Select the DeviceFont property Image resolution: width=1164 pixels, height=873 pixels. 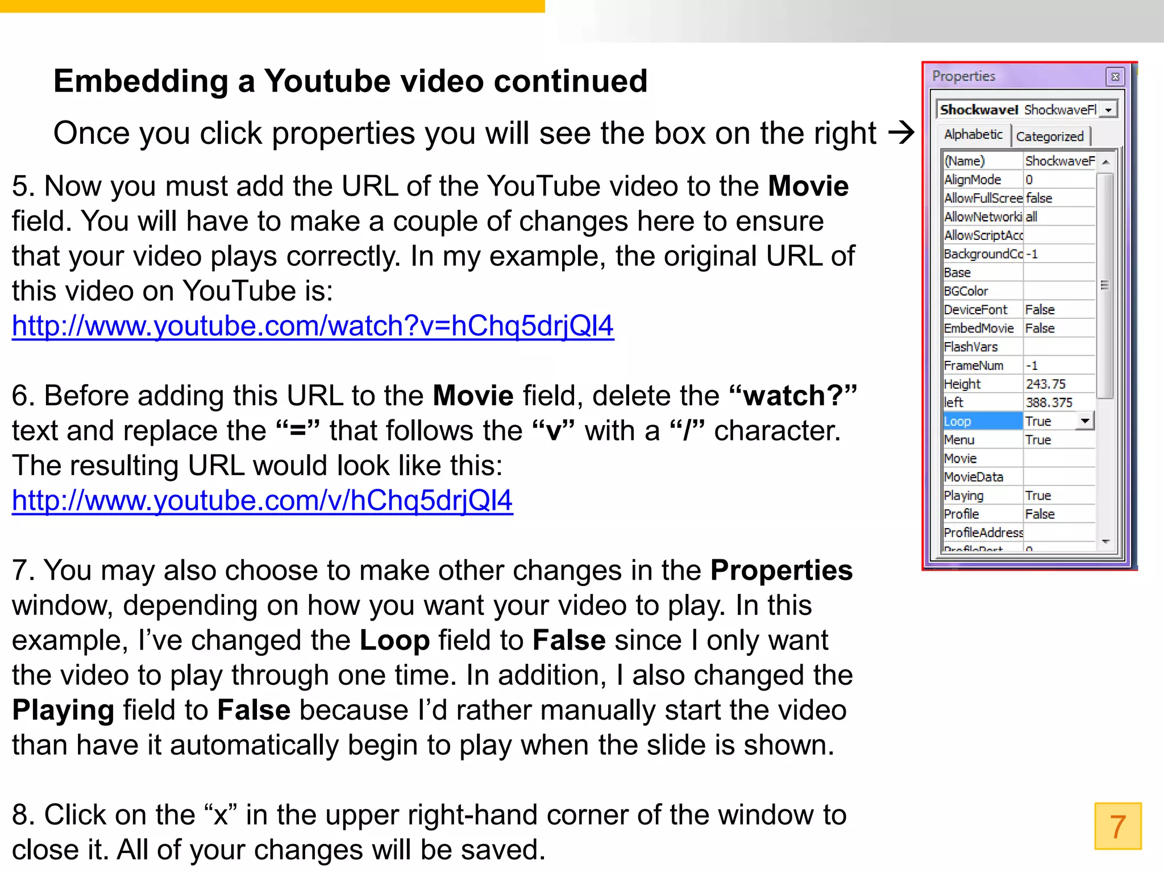pyautogui.click(x=983, y=309)
